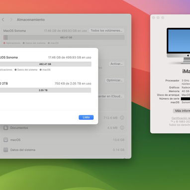This screenshot has width=190, height=190.
Task: Click the iMac image in About window
Action: (179, 46)
